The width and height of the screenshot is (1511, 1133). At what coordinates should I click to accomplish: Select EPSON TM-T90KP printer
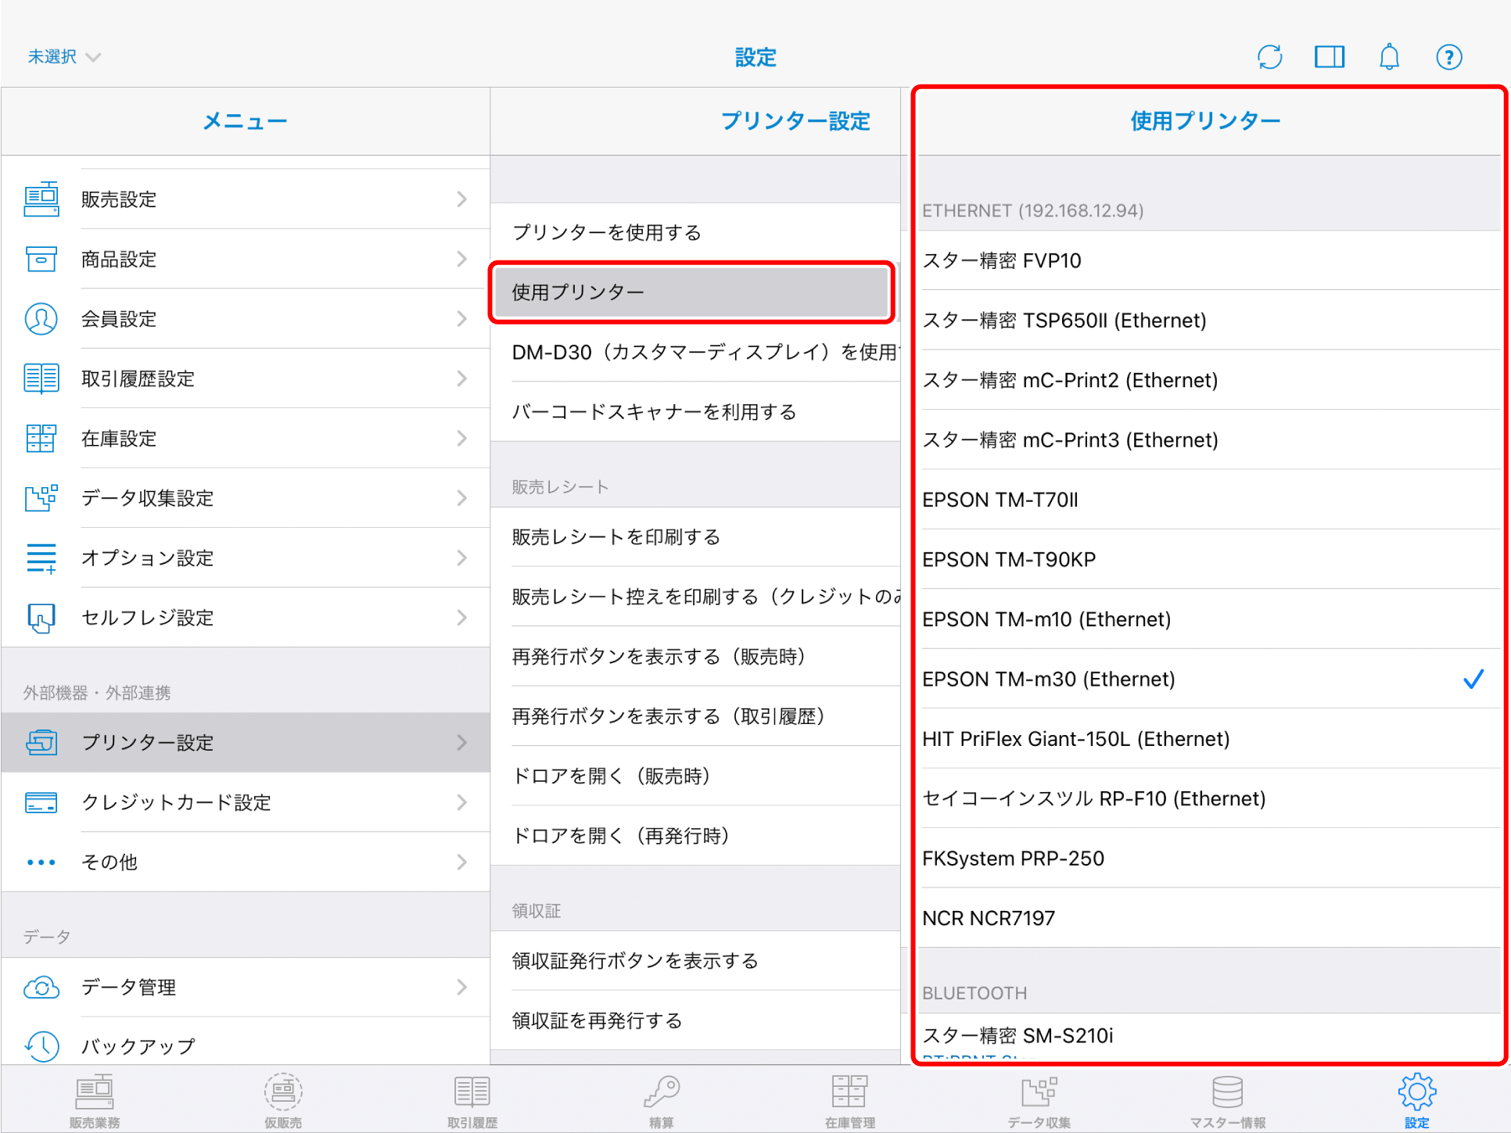[1209, 560]
